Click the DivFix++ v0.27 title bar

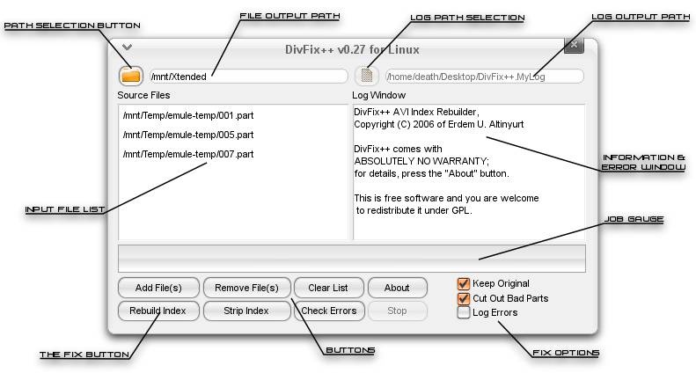pyautogui.click(x=352, y=49)
